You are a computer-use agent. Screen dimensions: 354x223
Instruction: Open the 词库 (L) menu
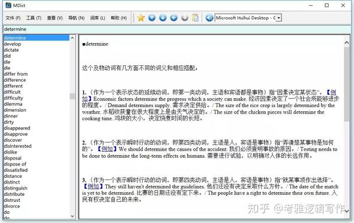97,18
